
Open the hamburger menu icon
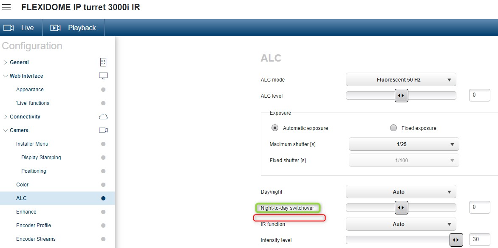[x=6, y=7]
